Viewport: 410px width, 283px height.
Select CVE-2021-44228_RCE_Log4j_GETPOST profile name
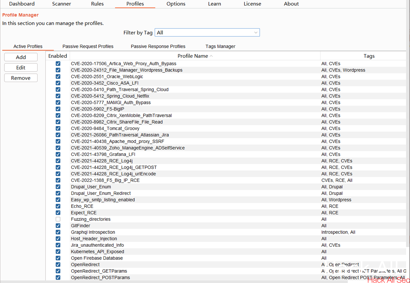(114, 167)
